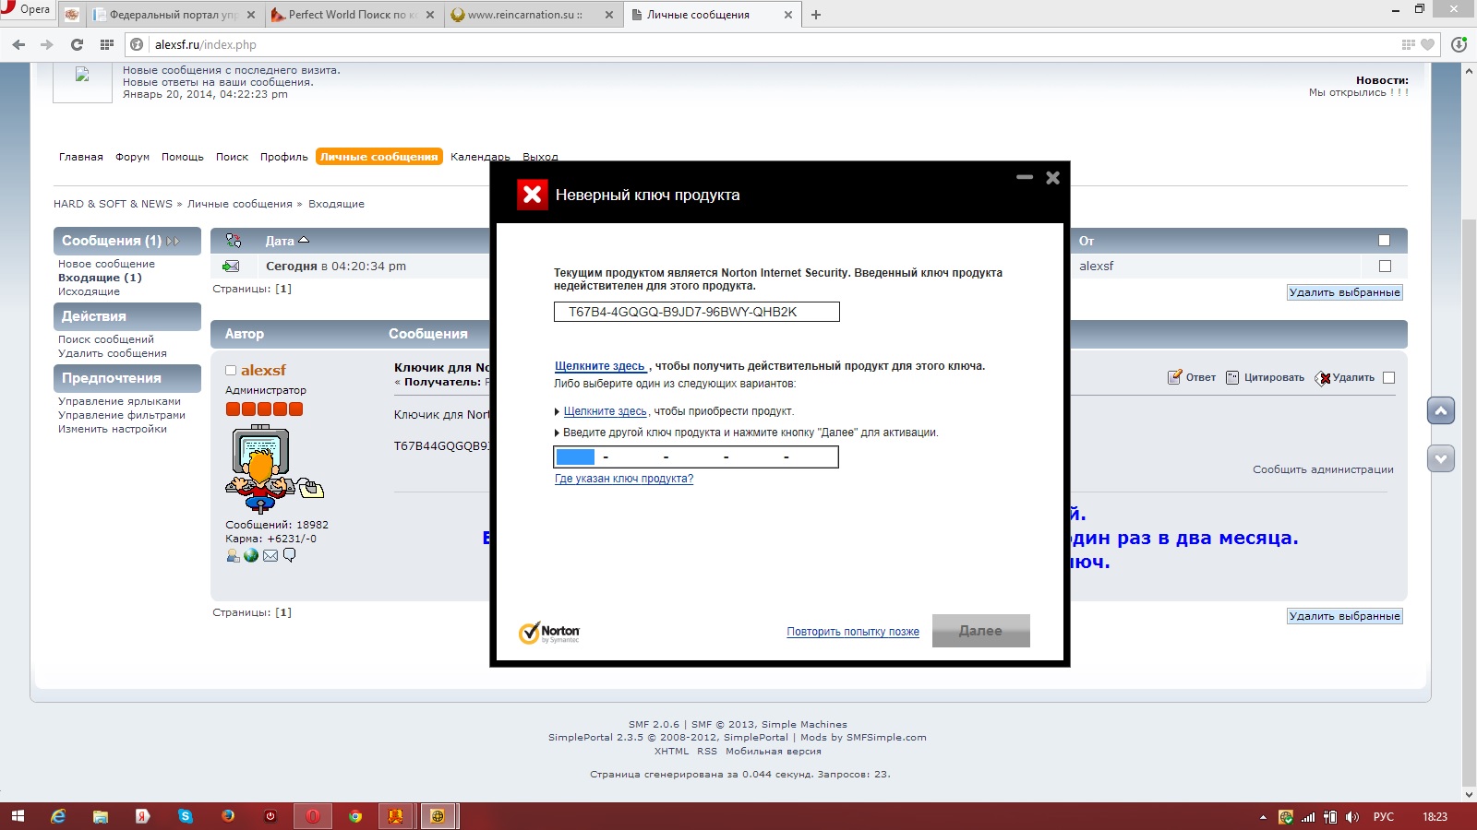Viewport: 1477px width, 830px height.
Task: Tick the checkbox next to alexsf author name
Action: point(231,371)
